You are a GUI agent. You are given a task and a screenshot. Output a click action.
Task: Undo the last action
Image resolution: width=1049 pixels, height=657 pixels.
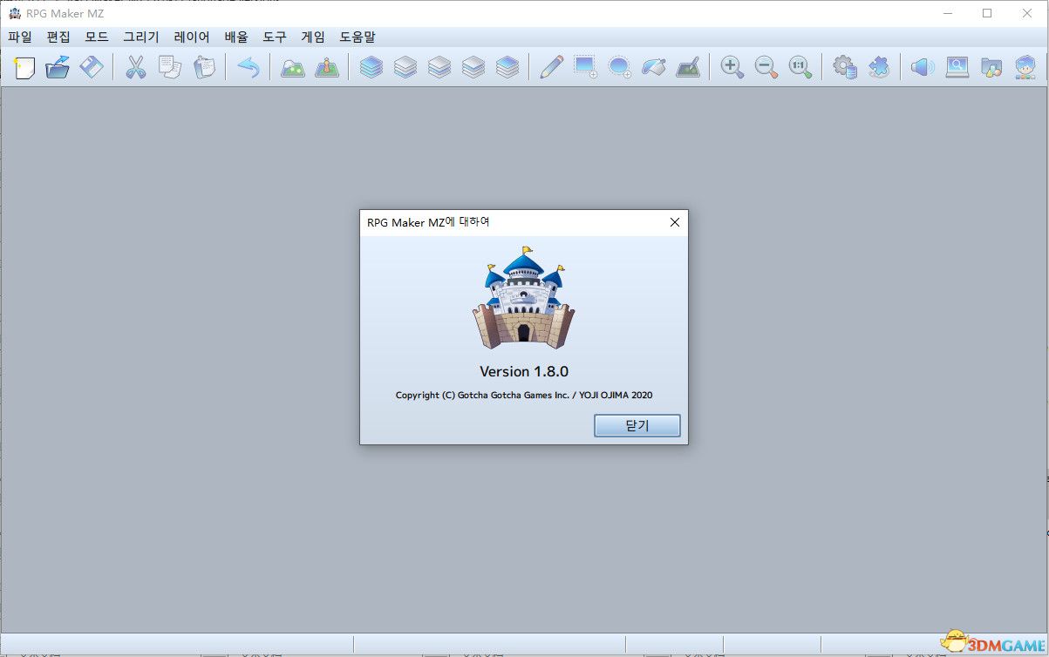click(249, 67)
